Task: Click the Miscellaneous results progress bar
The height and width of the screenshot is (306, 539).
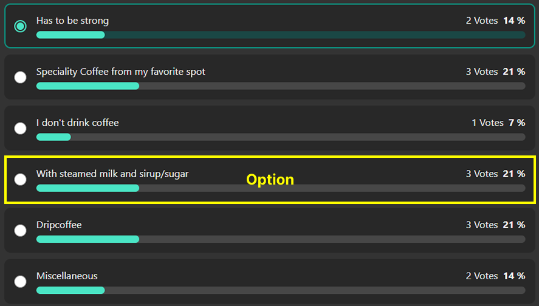Action: click(280, 290)
